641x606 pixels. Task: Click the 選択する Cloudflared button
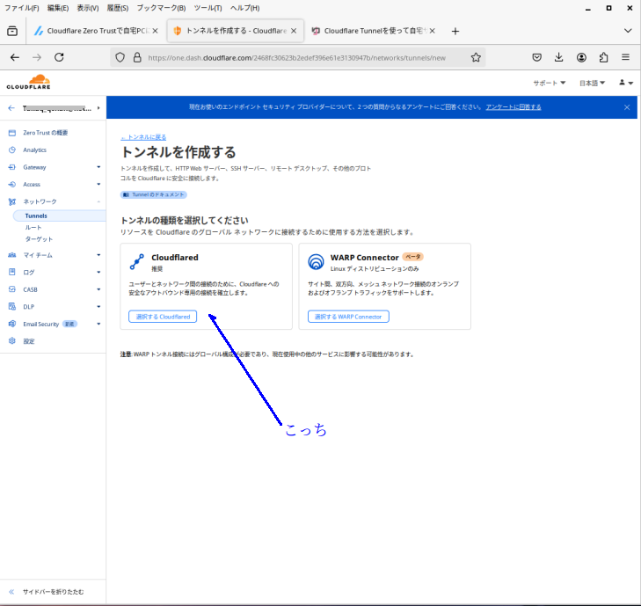pos(163,317)
